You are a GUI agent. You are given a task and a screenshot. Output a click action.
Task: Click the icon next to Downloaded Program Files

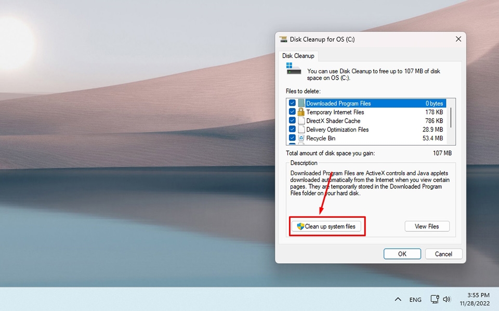click(x=301, y=103)
